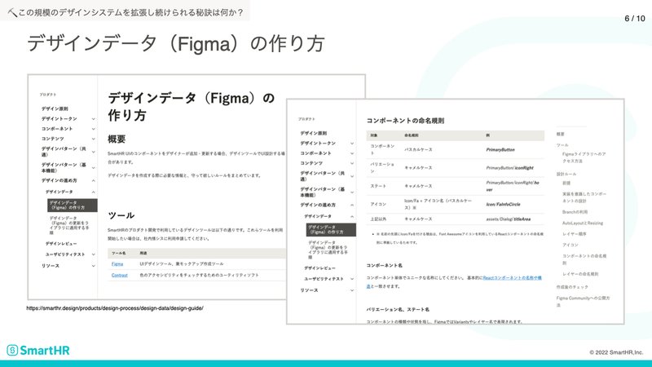
Task: Jump to ツール in right table of contents
Action: pyautogui.click(x=562, y=145)
